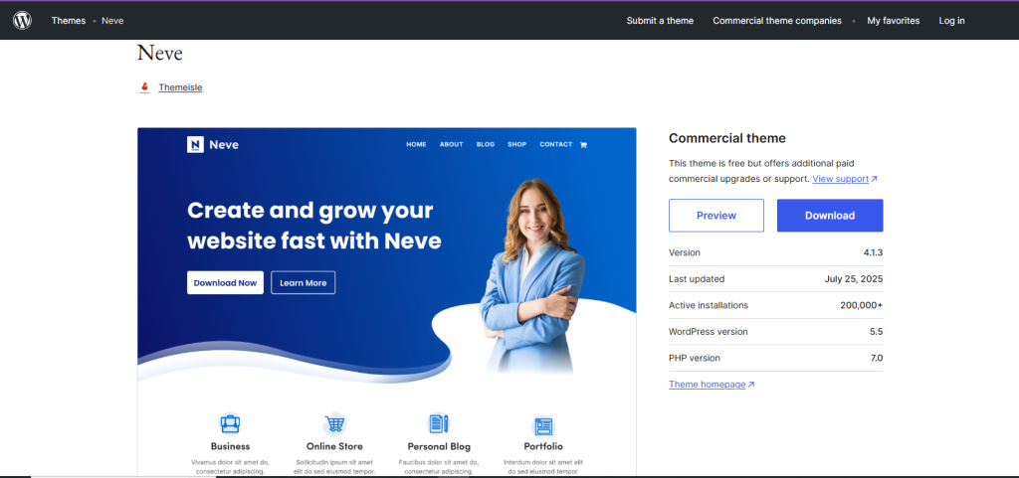The image size is (1019, 478).
Task: Open the Themeisle author link
Action: (180, 87)
